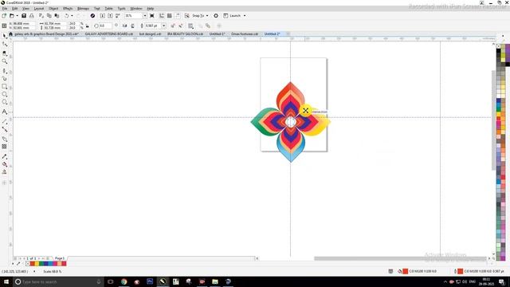Select the Text tool
Image resolution: width=510 pixels, height=287 pixels.
coord(4,112)
